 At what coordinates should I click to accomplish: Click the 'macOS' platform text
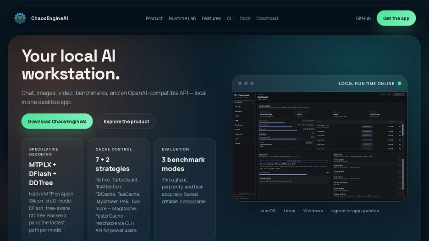[268, 211]
